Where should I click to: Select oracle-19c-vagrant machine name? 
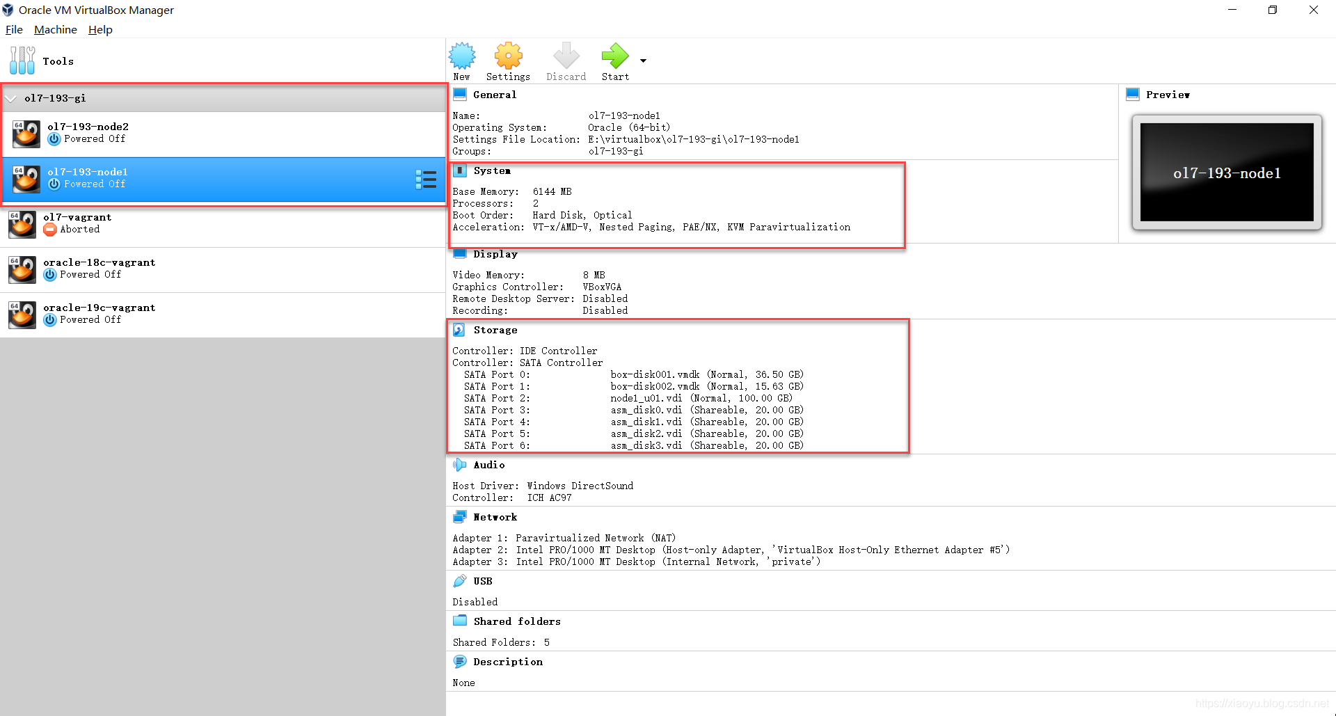(100, 308)
